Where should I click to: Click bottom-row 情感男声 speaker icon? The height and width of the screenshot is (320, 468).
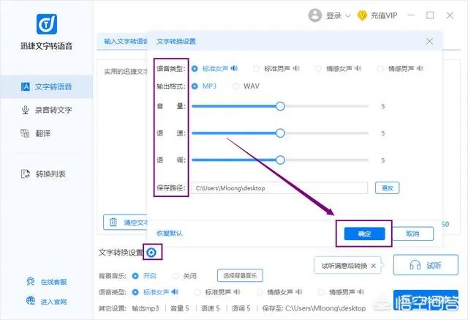click(x=361, y=291)
